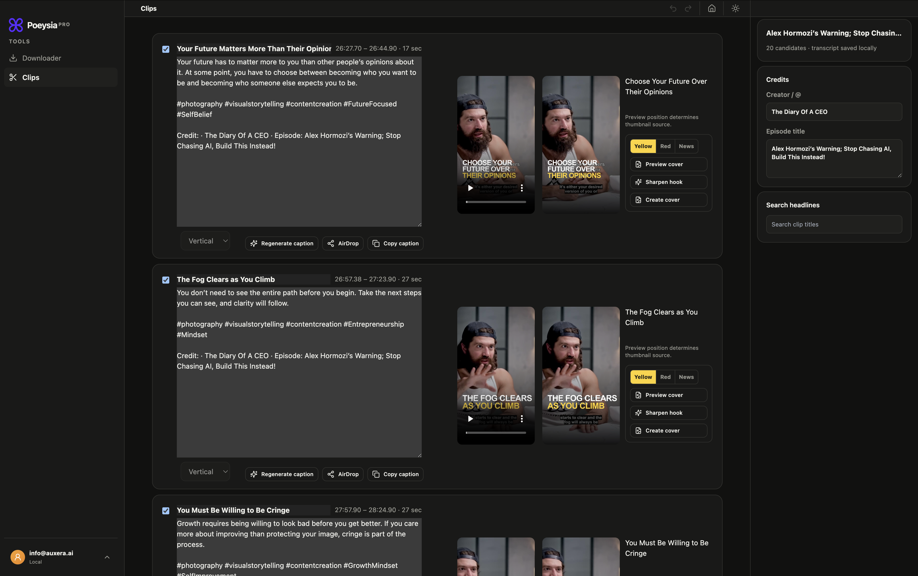Toggle light theme with sun icon
The image size is (918, 576).
[x=736, y=8]
